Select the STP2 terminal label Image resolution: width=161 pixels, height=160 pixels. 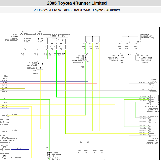(x=153, y=99)
